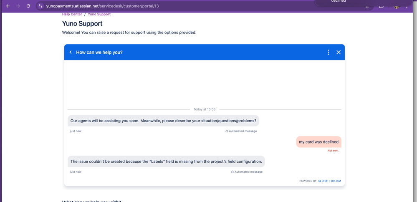Click the Automated message label under the error
Screen dimensions: 417x202
pyautogui.click(x=247, y=172)
